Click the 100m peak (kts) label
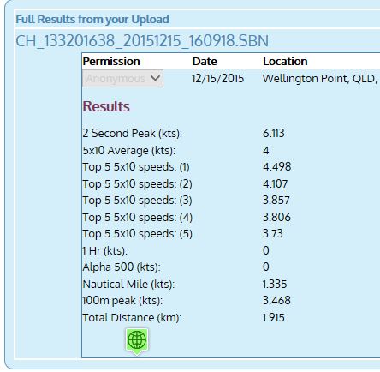Screen dimensions: 380x372 click(x=122, y=301)
